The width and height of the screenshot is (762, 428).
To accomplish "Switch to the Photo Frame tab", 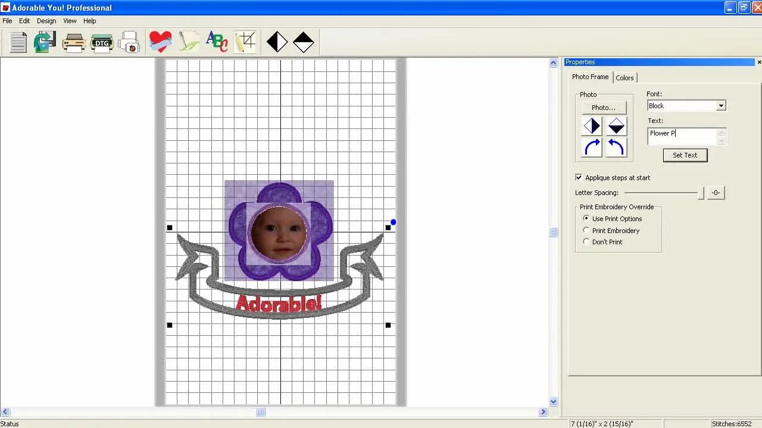I will [x=589, y=77].
